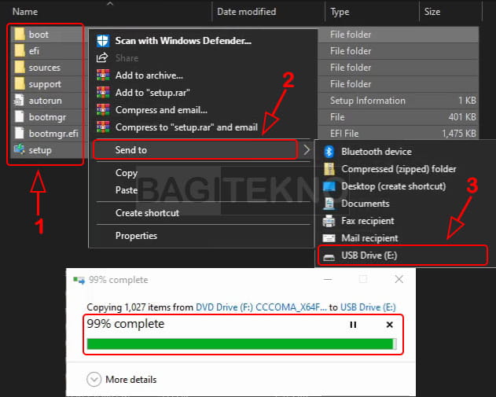Send to Documents

(x=366, y=204)
